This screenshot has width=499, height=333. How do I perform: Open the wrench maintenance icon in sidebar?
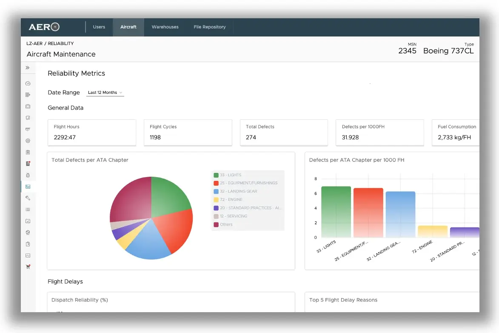tap(28, 198)
